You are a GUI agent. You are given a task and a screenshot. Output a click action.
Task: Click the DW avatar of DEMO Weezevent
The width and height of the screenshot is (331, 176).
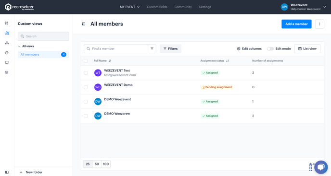pos(98,102)
